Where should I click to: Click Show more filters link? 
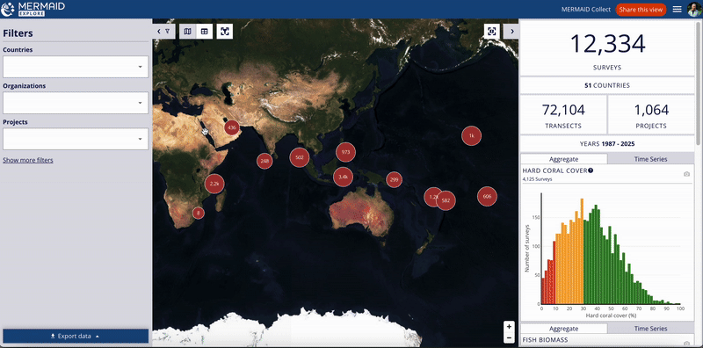point(28,160)
